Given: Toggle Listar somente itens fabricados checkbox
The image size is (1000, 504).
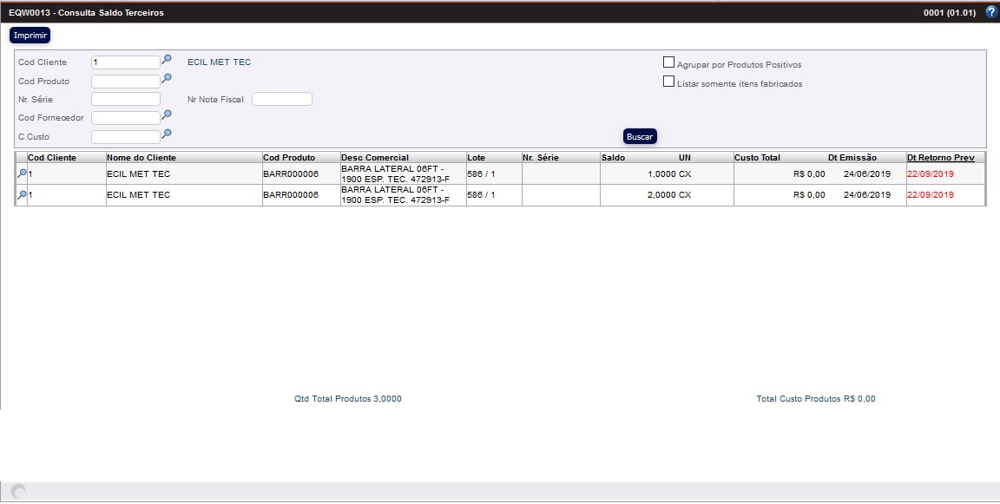Looking at the screenshot, I should [668, 82].
